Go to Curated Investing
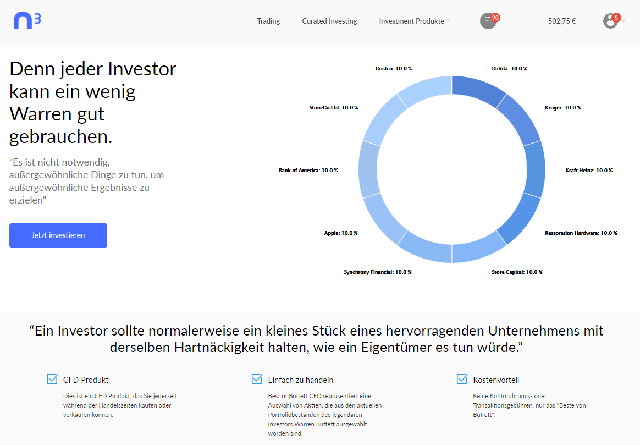 [329, 21]
